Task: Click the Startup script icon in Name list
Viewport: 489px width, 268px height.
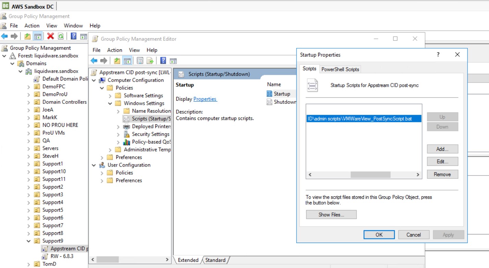Action: (x=270, y=94)
